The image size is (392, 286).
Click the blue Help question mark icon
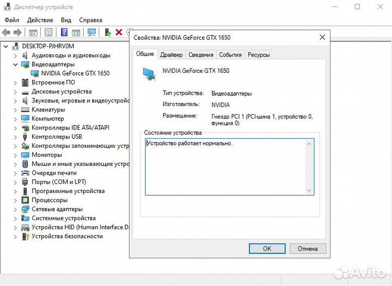[64, 32]
